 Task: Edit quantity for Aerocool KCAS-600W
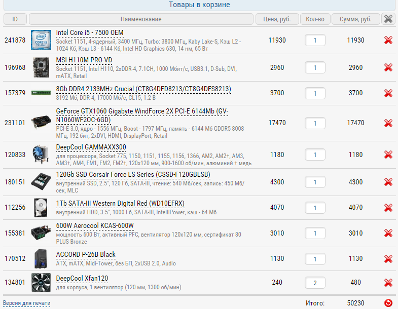315,233
